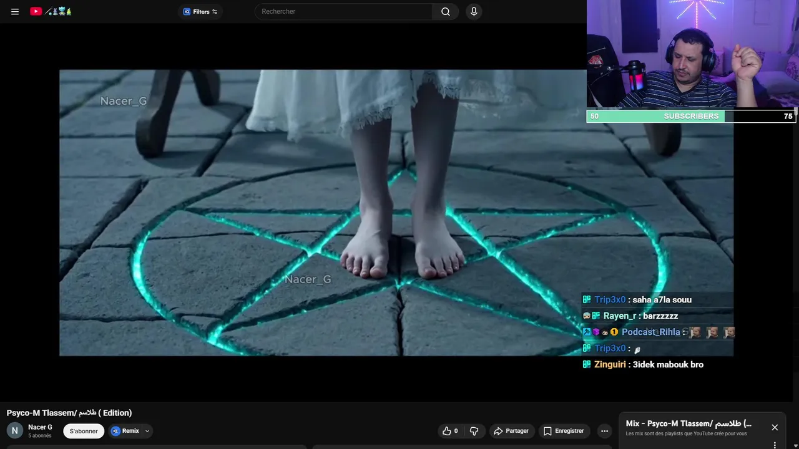The image size is (799, 449).
Task: Click the Podcast_Rihla username in chat
Action: (650, 332)
